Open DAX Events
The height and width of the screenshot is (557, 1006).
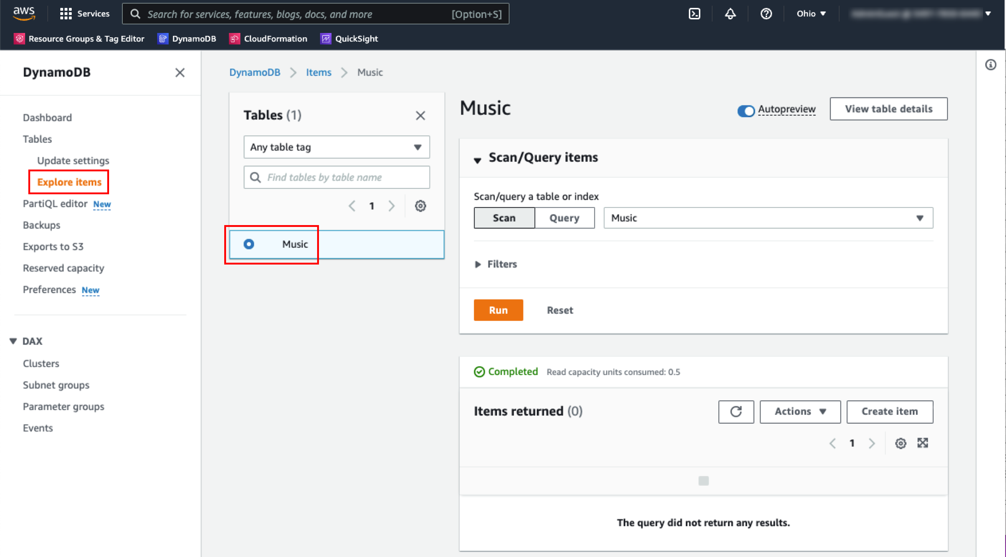(x=37, y=428)
